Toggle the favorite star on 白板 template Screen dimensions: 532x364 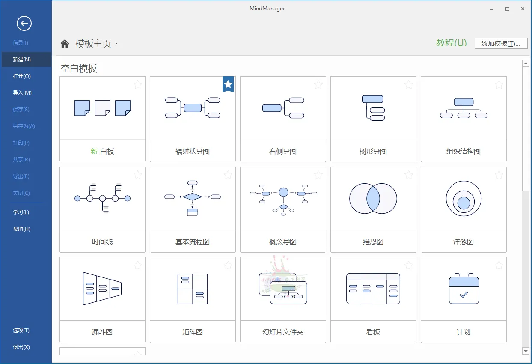click(138, 84)
